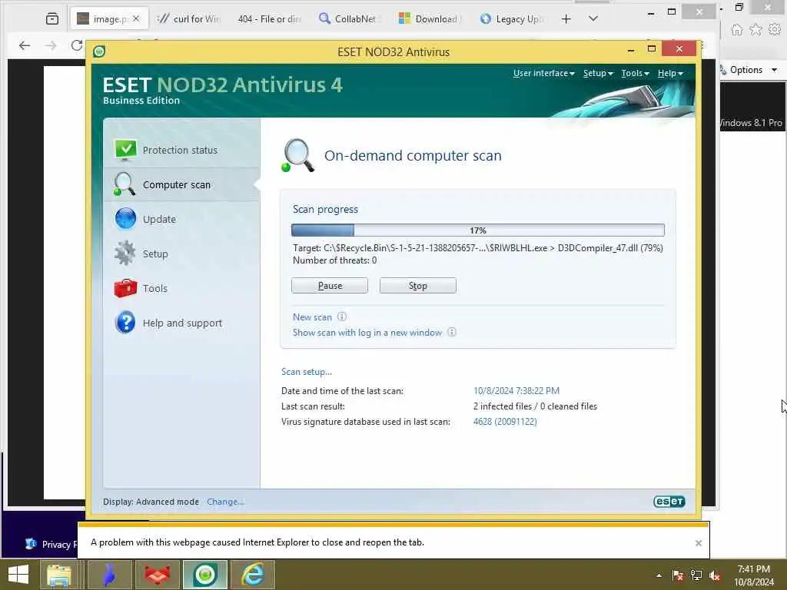
Task: Click the browser tab actions icon
Action: pyautogui.click(x=52, y=19)
